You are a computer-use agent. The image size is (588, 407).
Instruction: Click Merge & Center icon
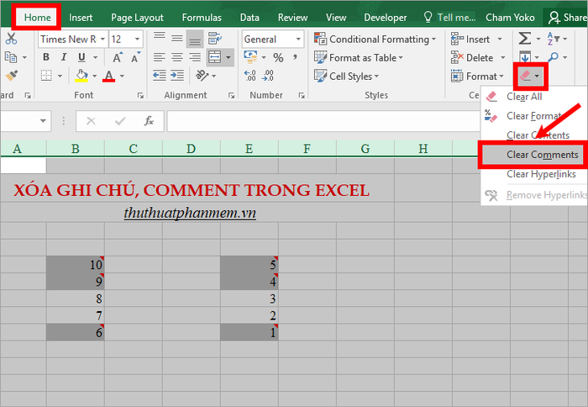coord(214,57)
